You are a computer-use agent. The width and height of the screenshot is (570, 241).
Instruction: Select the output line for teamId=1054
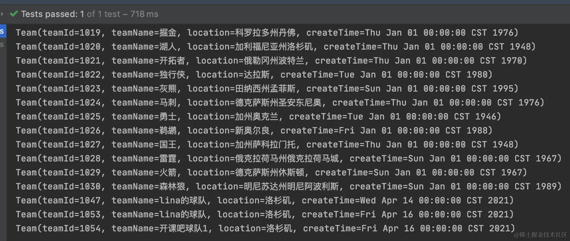point(265,228)
